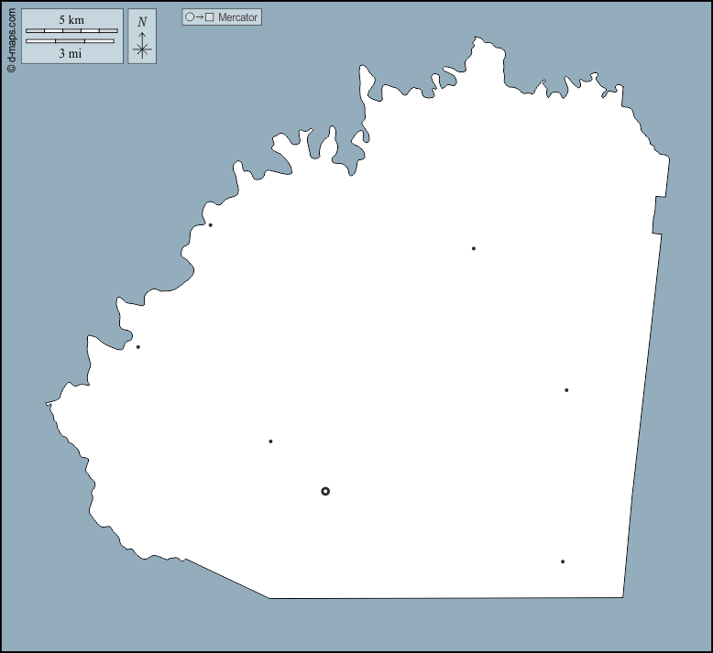Click the north arrow compass icon
713x653 pixels.
click(x=141, y=37)
